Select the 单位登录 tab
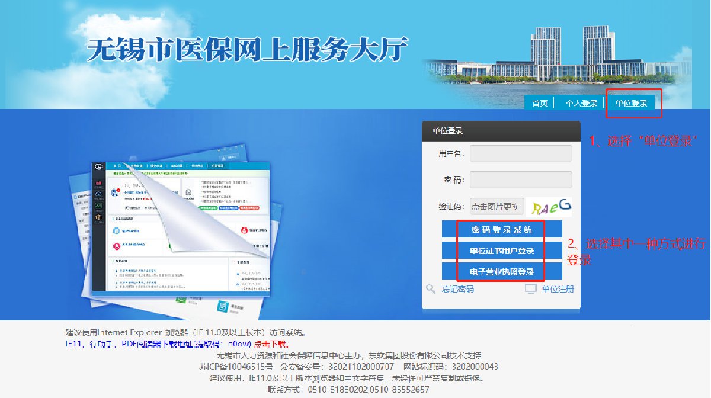Screen dimensions: 711x398 click(x=630, y=103)
